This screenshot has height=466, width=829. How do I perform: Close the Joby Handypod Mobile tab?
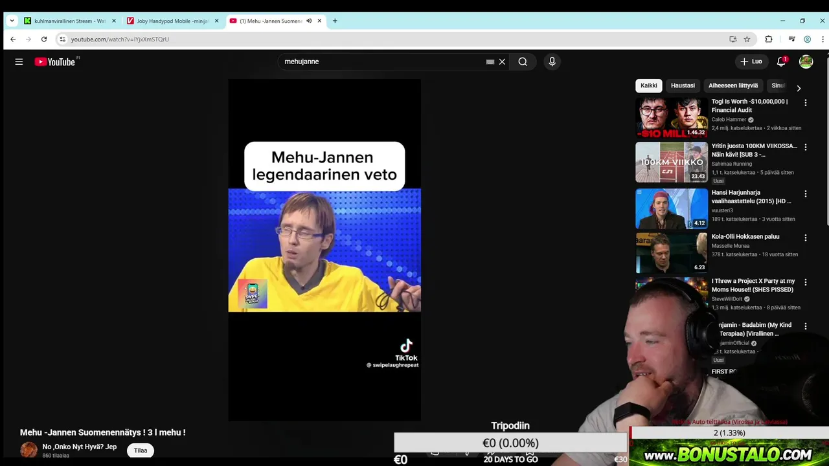[x=216, y=21]
